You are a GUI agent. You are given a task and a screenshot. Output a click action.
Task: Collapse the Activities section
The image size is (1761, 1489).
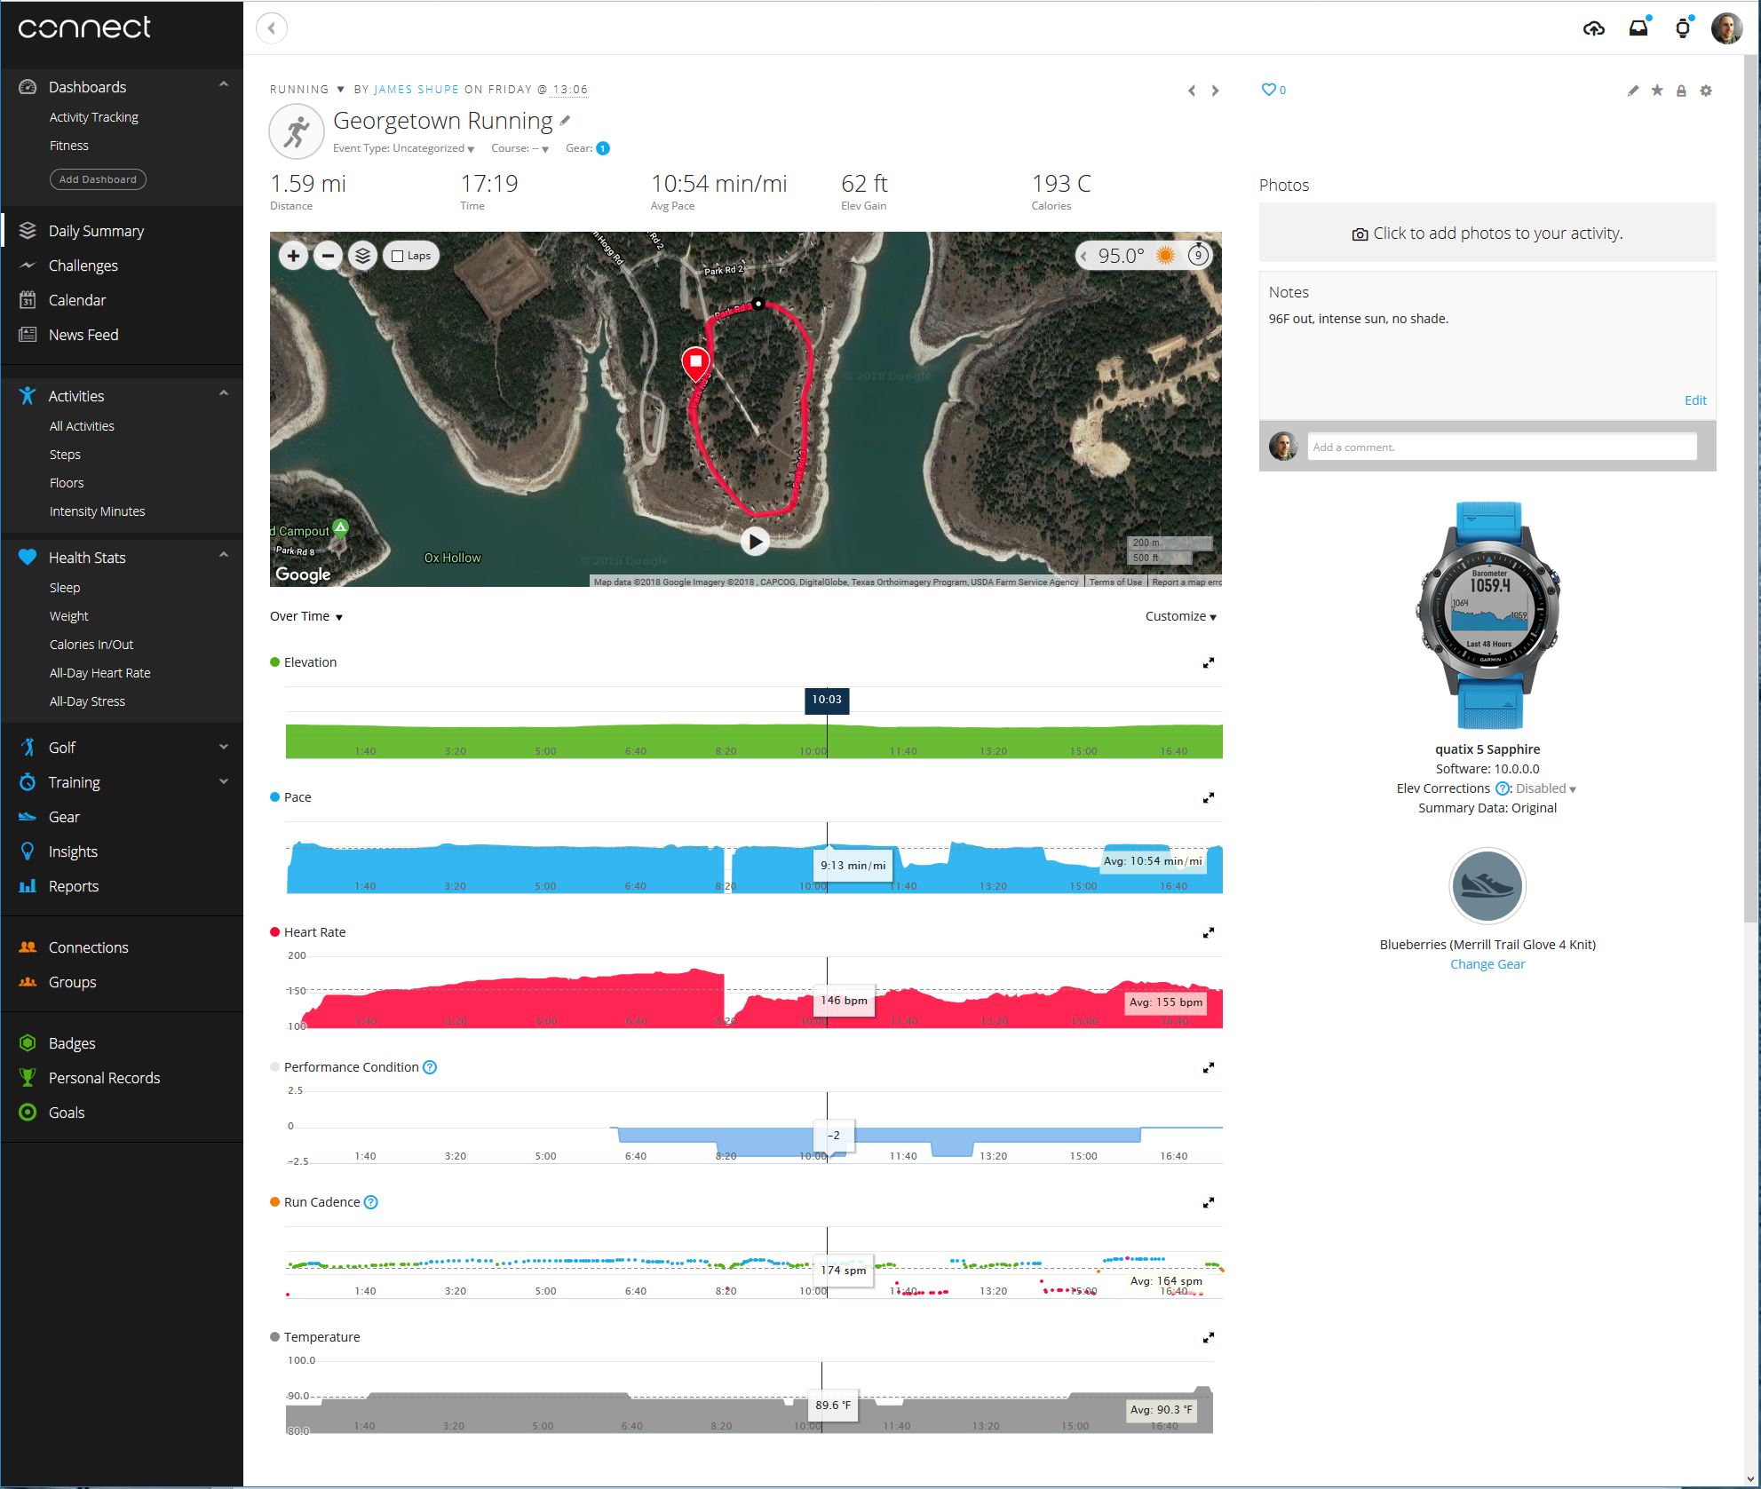[224, 394]
